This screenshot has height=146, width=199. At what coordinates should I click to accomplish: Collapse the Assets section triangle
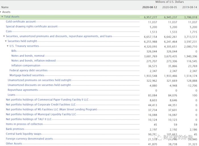(1, 12)
